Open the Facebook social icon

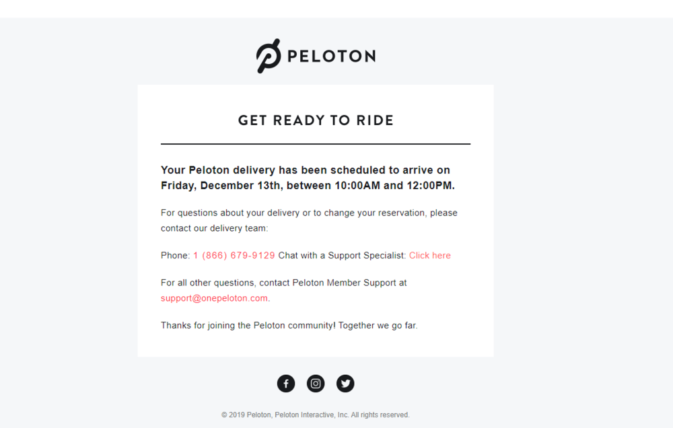coord(286,384)
